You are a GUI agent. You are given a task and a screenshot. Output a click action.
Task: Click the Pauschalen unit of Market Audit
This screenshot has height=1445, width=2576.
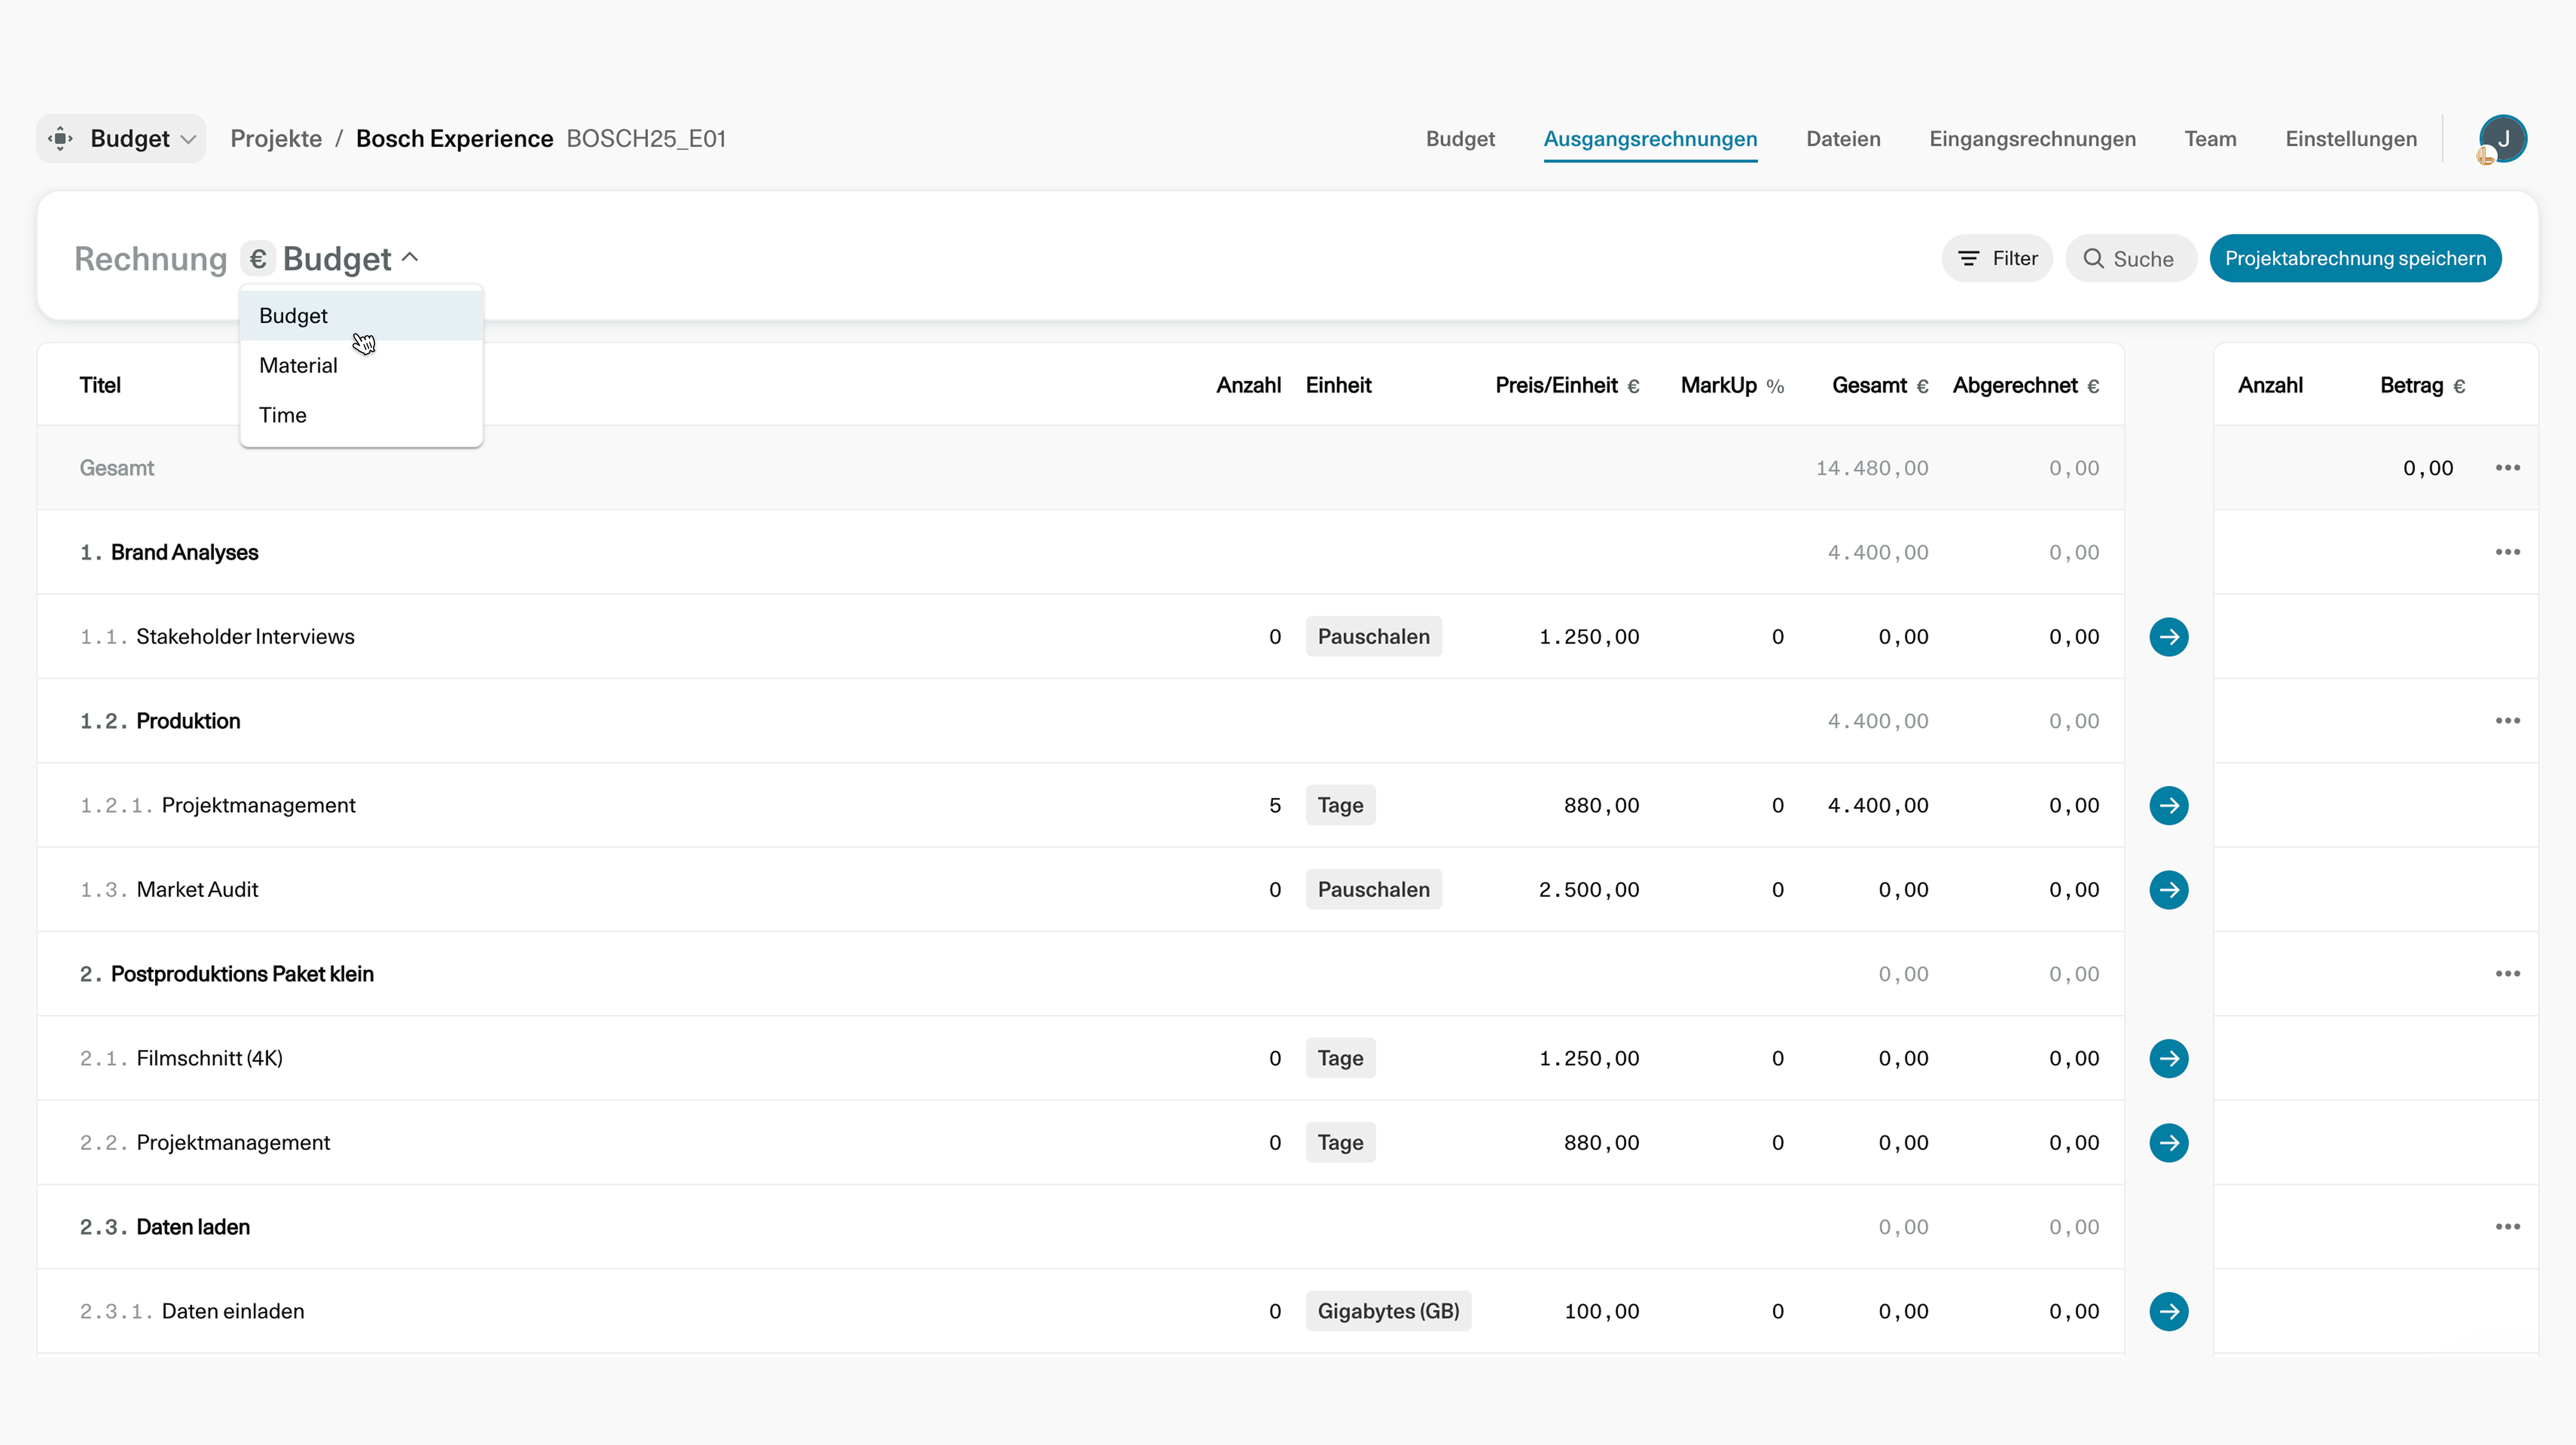click(x=1373, y=889)
